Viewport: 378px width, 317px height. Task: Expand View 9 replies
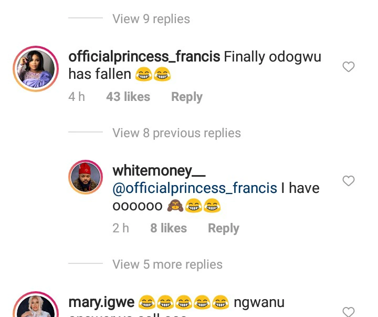point(151,19)
